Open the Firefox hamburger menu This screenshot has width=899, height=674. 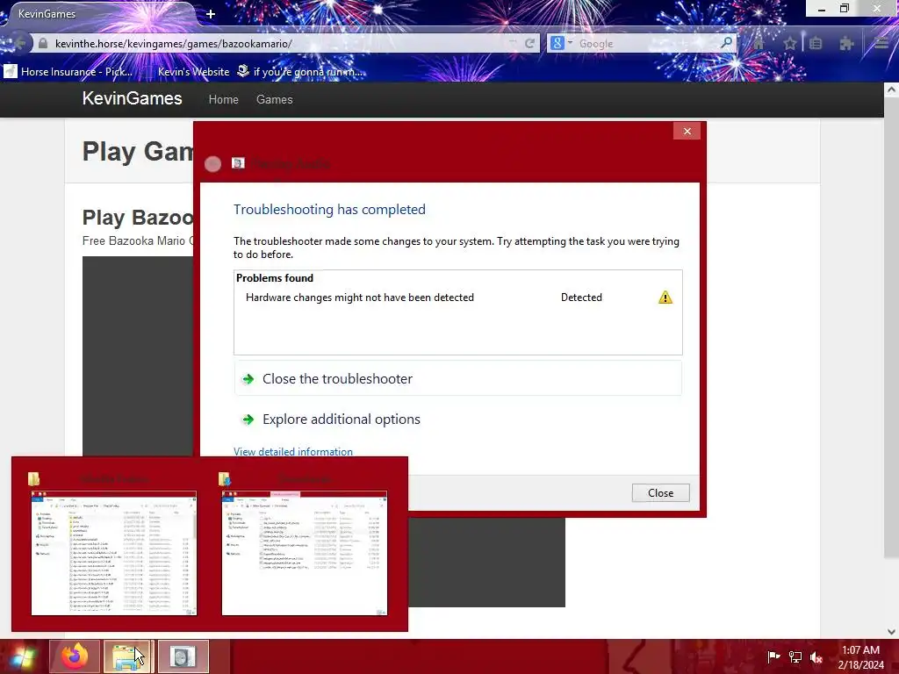pos(881,44)
